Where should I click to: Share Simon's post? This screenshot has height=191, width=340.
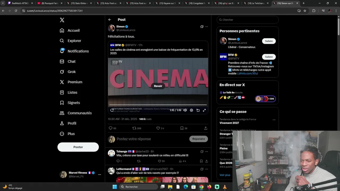click(206, 128)
